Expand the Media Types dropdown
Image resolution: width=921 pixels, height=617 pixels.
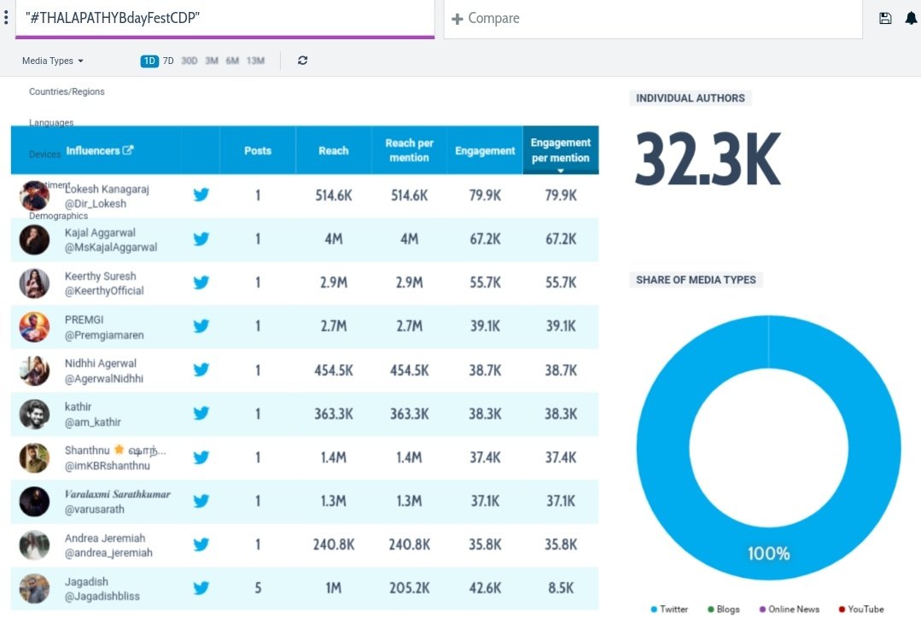click(x=53, y=61)
